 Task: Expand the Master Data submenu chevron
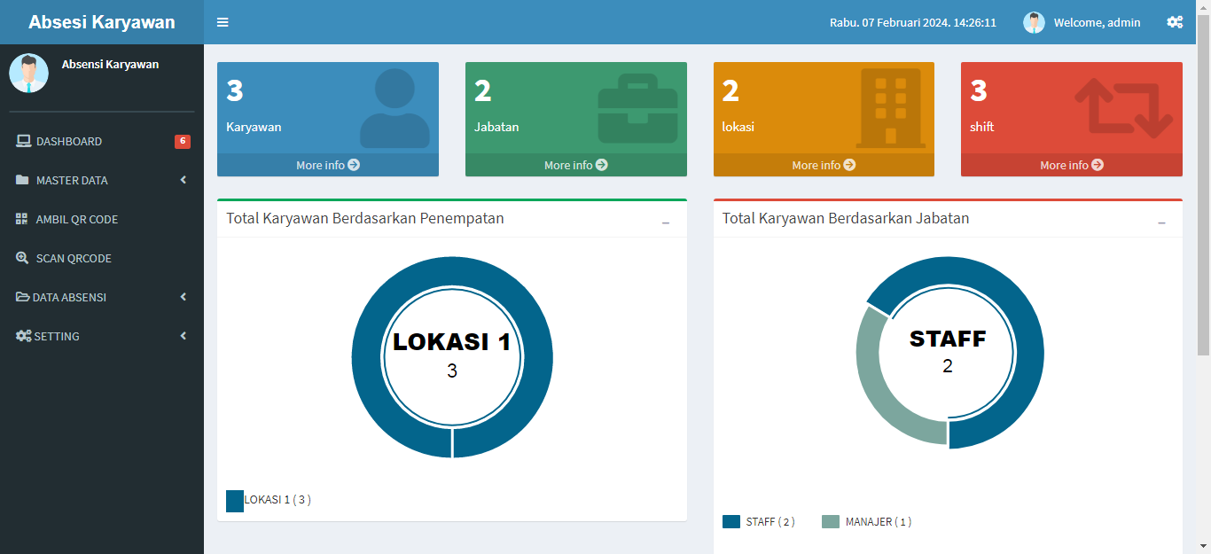(x=184, y=180)
